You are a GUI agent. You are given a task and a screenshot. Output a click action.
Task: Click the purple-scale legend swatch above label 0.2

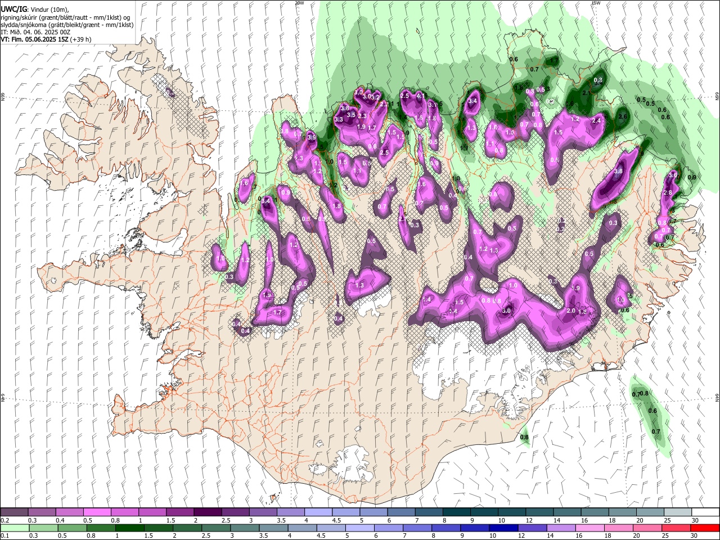(15, 512)
